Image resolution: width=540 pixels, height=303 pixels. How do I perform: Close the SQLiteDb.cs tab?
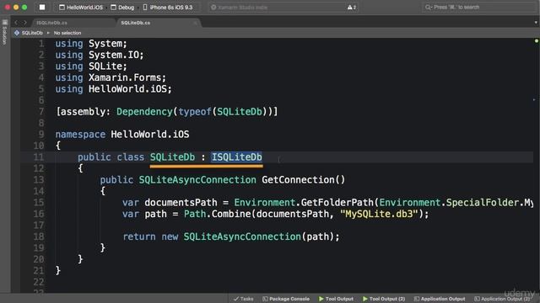click(x=195, y=23)
